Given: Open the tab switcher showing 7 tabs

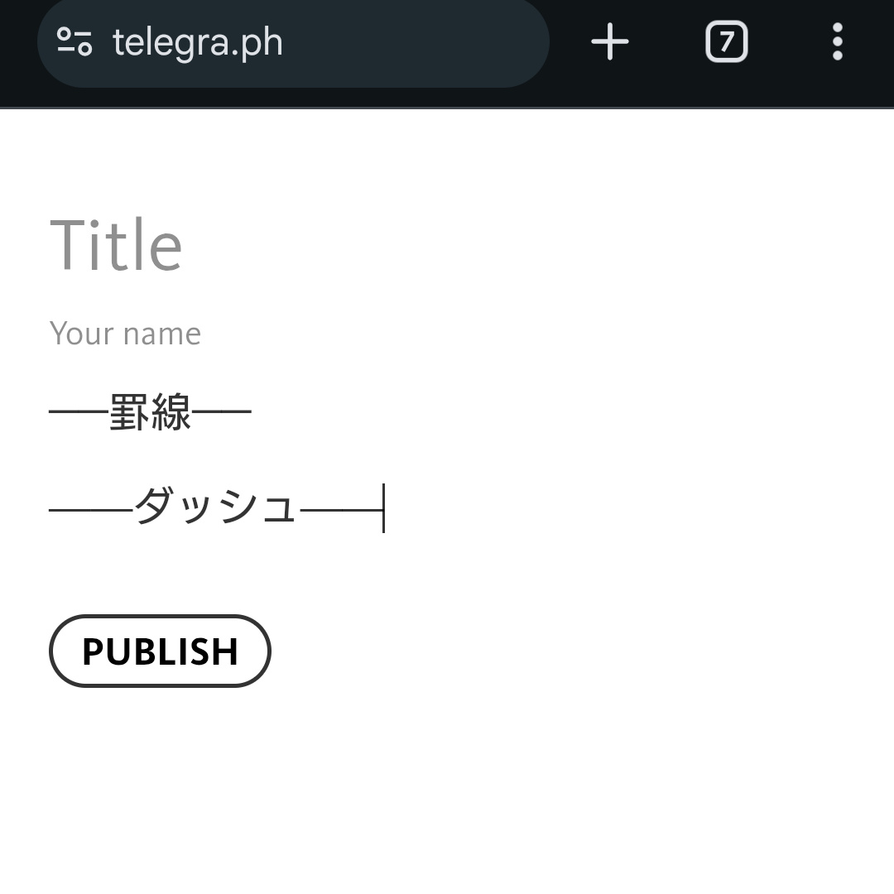Looking at the screenshot, I should tap(726, 41).
